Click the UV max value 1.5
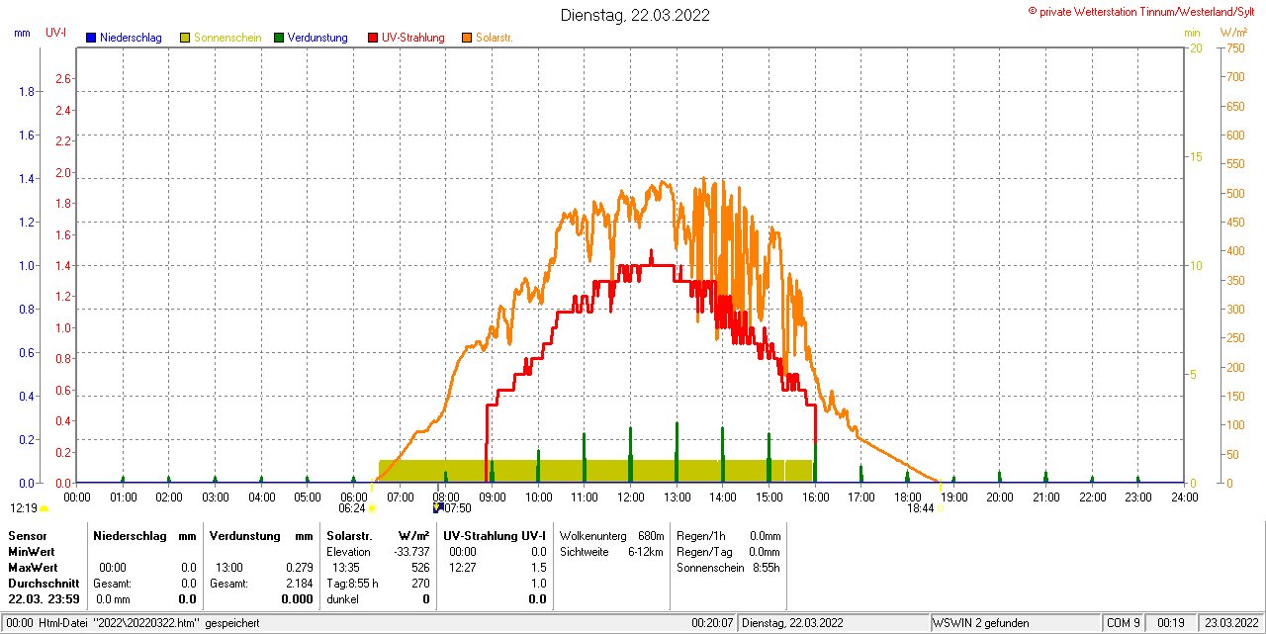1266x634 pixels. 538,568
